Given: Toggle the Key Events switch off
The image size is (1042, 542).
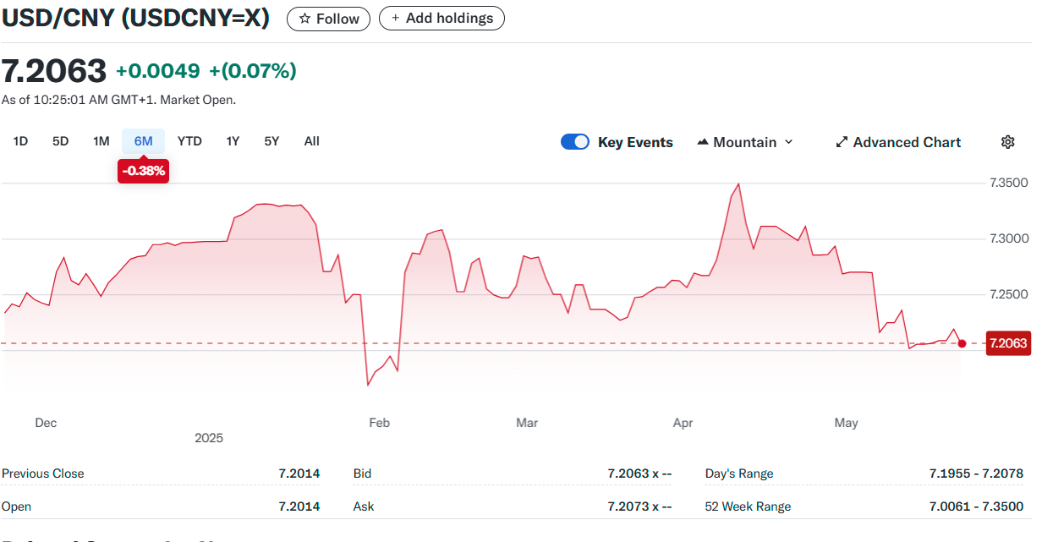Looking at the screenshot, I should coord(575,142).
